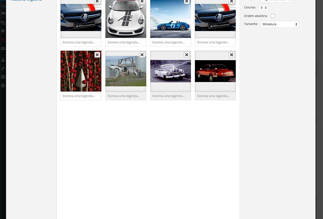The width and height of the screenshot is (323, 219).
Task: Click caption field under red coupe image
Action: click(215, 96)
